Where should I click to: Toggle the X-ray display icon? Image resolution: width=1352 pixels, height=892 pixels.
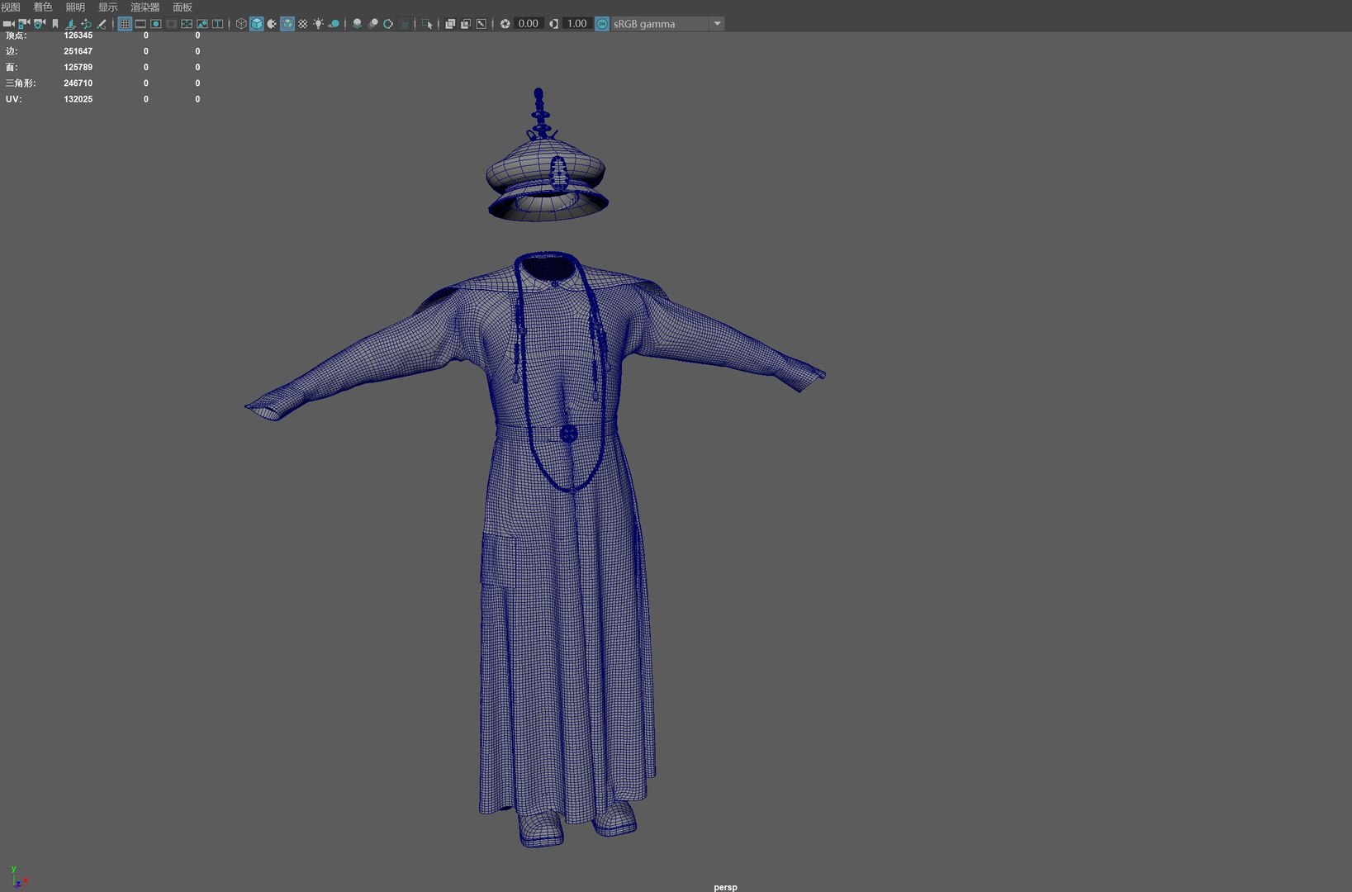(x=450, y=24)
